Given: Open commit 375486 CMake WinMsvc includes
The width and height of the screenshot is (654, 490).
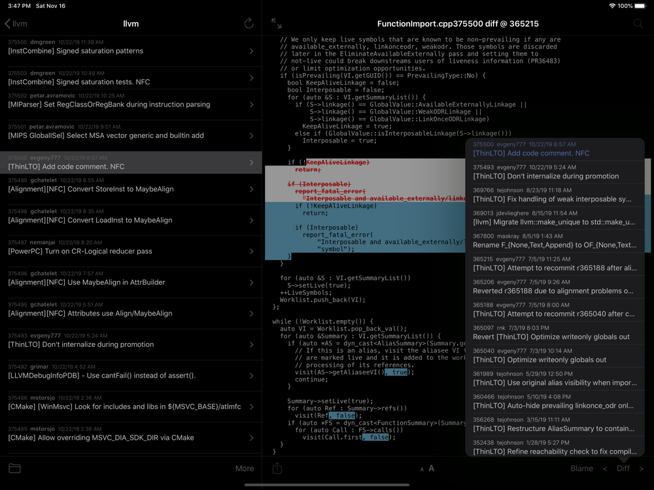Looking at the screenshot, I should point(131,406).
